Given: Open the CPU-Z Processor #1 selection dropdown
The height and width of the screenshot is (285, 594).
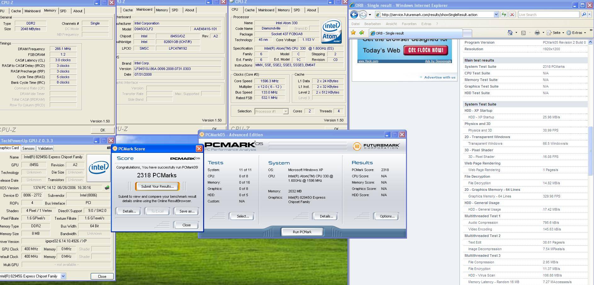Looking at the screenshot, I should tap(285, 111).
